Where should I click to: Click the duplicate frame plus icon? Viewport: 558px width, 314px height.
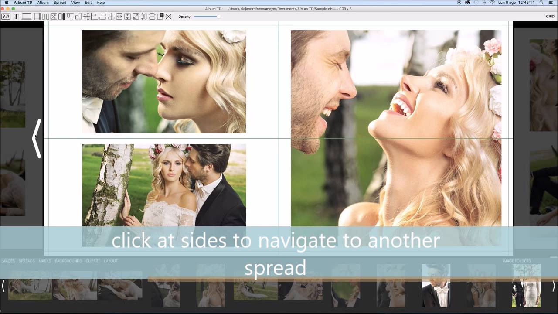[160, 17]
